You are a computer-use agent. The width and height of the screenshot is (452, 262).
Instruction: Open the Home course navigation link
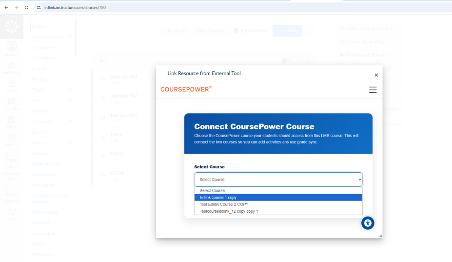[x=38, y=26]
